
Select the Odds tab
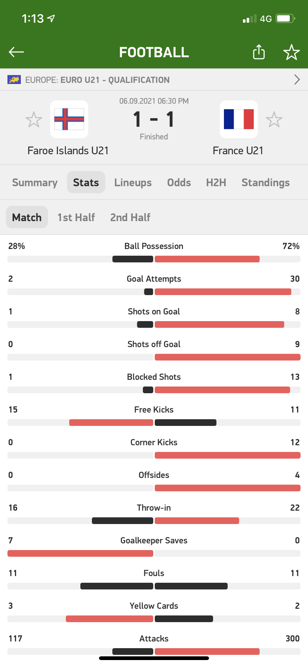tap(179, 182)
